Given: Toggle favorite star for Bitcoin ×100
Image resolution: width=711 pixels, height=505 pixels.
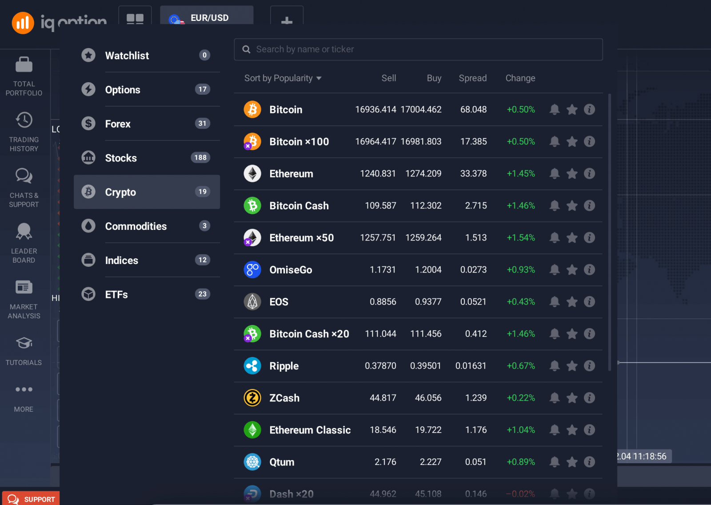Looking at the screenshot, I should [x=572, y=141].
